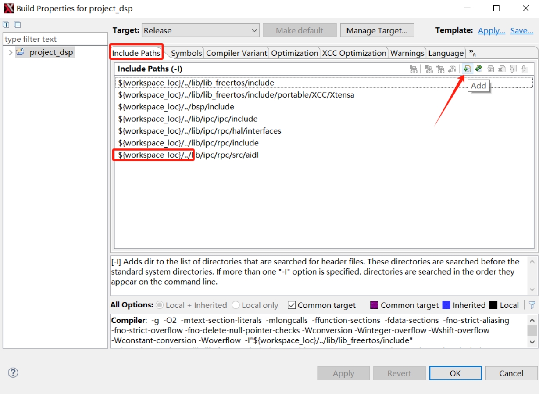Click the Add multiple paths icon
This screenshot has width=539, height=394.
(x=479, y=69)
